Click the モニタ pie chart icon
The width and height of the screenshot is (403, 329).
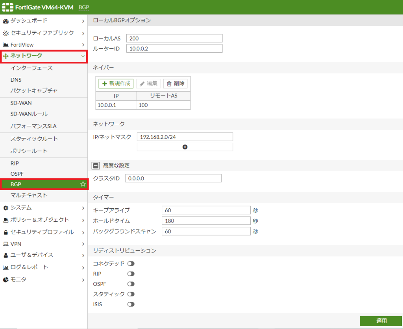(6, 279)
